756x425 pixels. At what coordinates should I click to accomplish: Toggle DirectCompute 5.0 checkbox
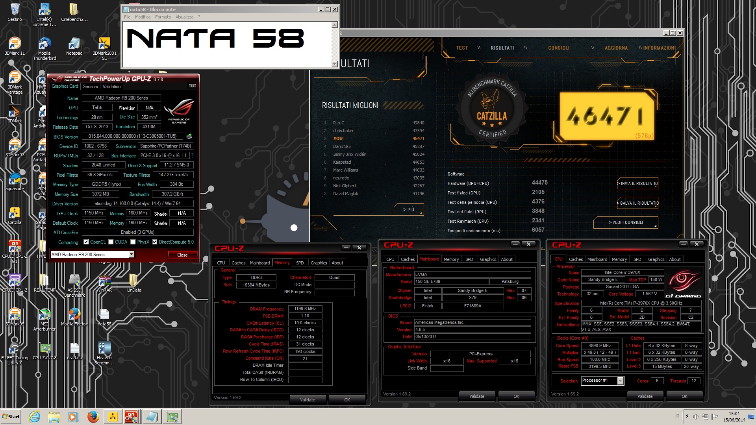point(155,242)
